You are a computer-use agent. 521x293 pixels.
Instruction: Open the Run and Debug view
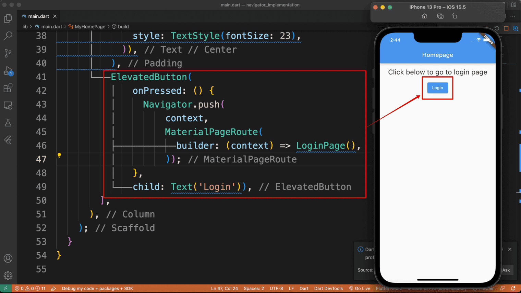click(8, 71)
